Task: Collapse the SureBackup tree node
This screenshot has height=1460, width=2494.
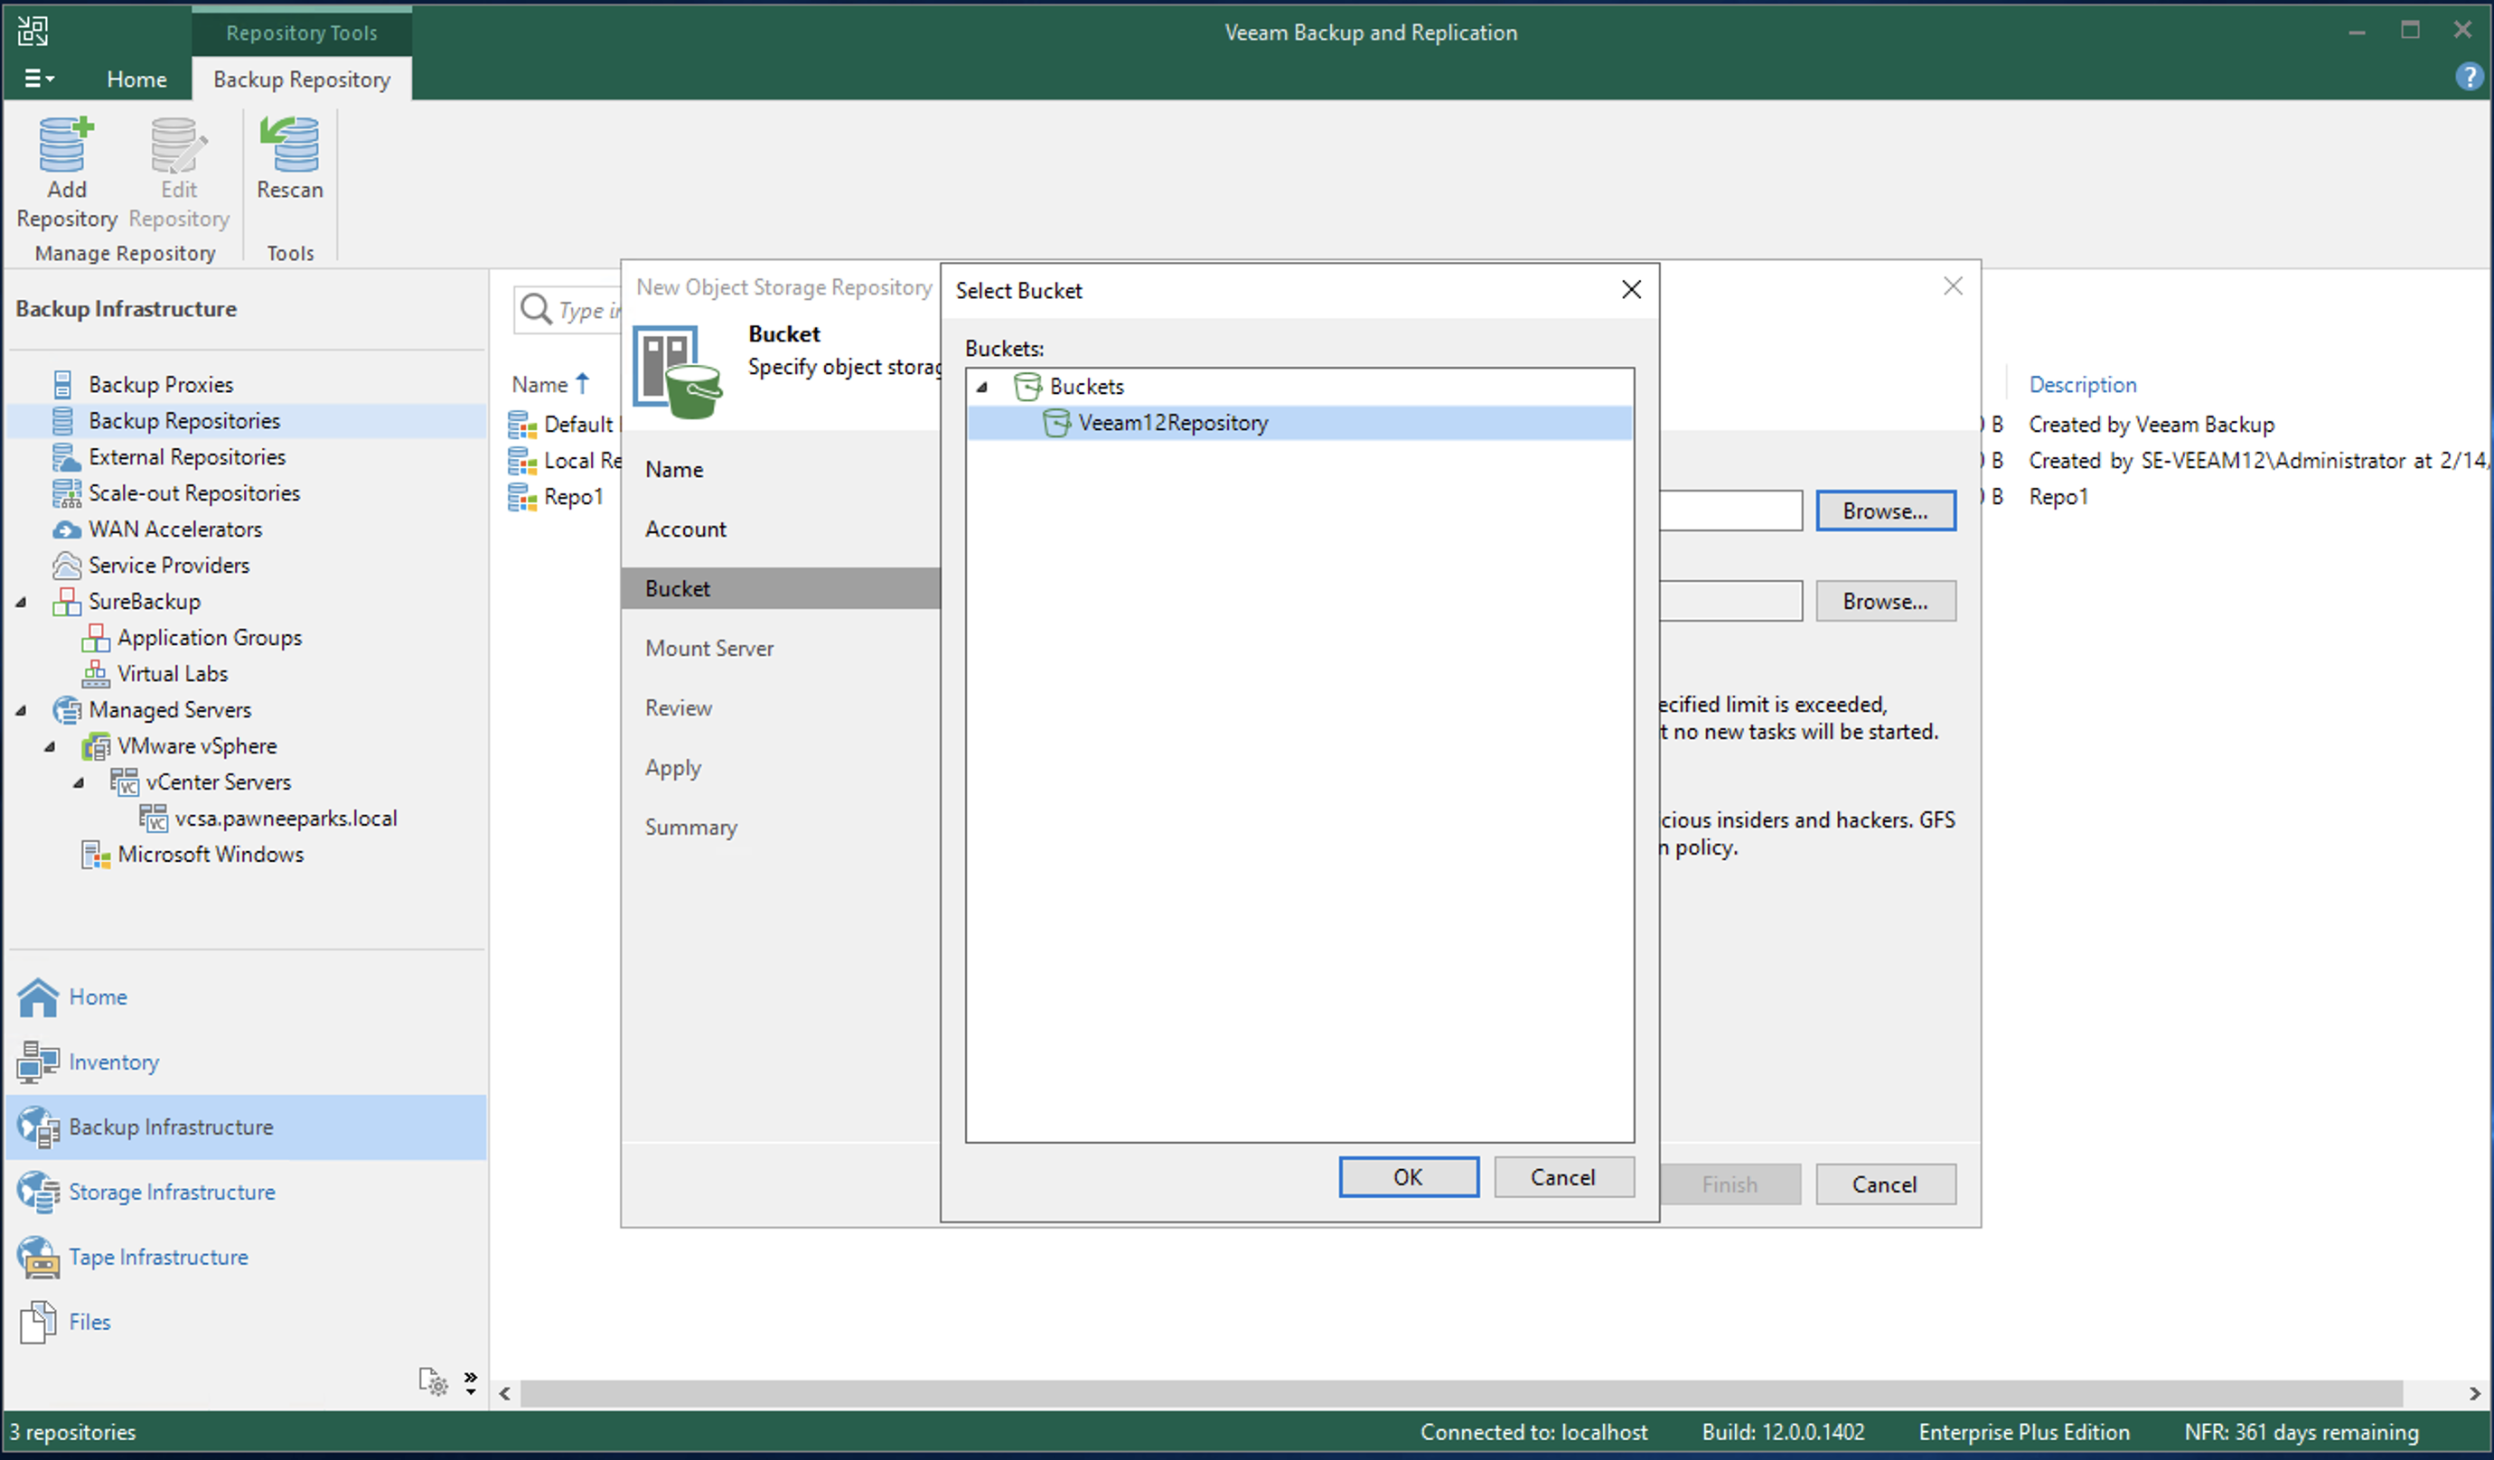Action: 21,602
